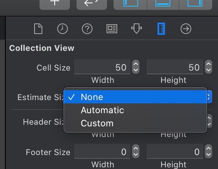Open the Connections inspector
Screen dimensions: 218x169
186,29
